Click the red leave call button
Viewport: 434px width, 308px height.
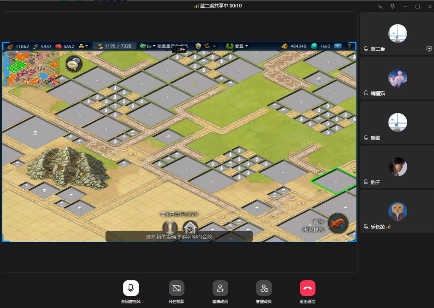point(307,288)
